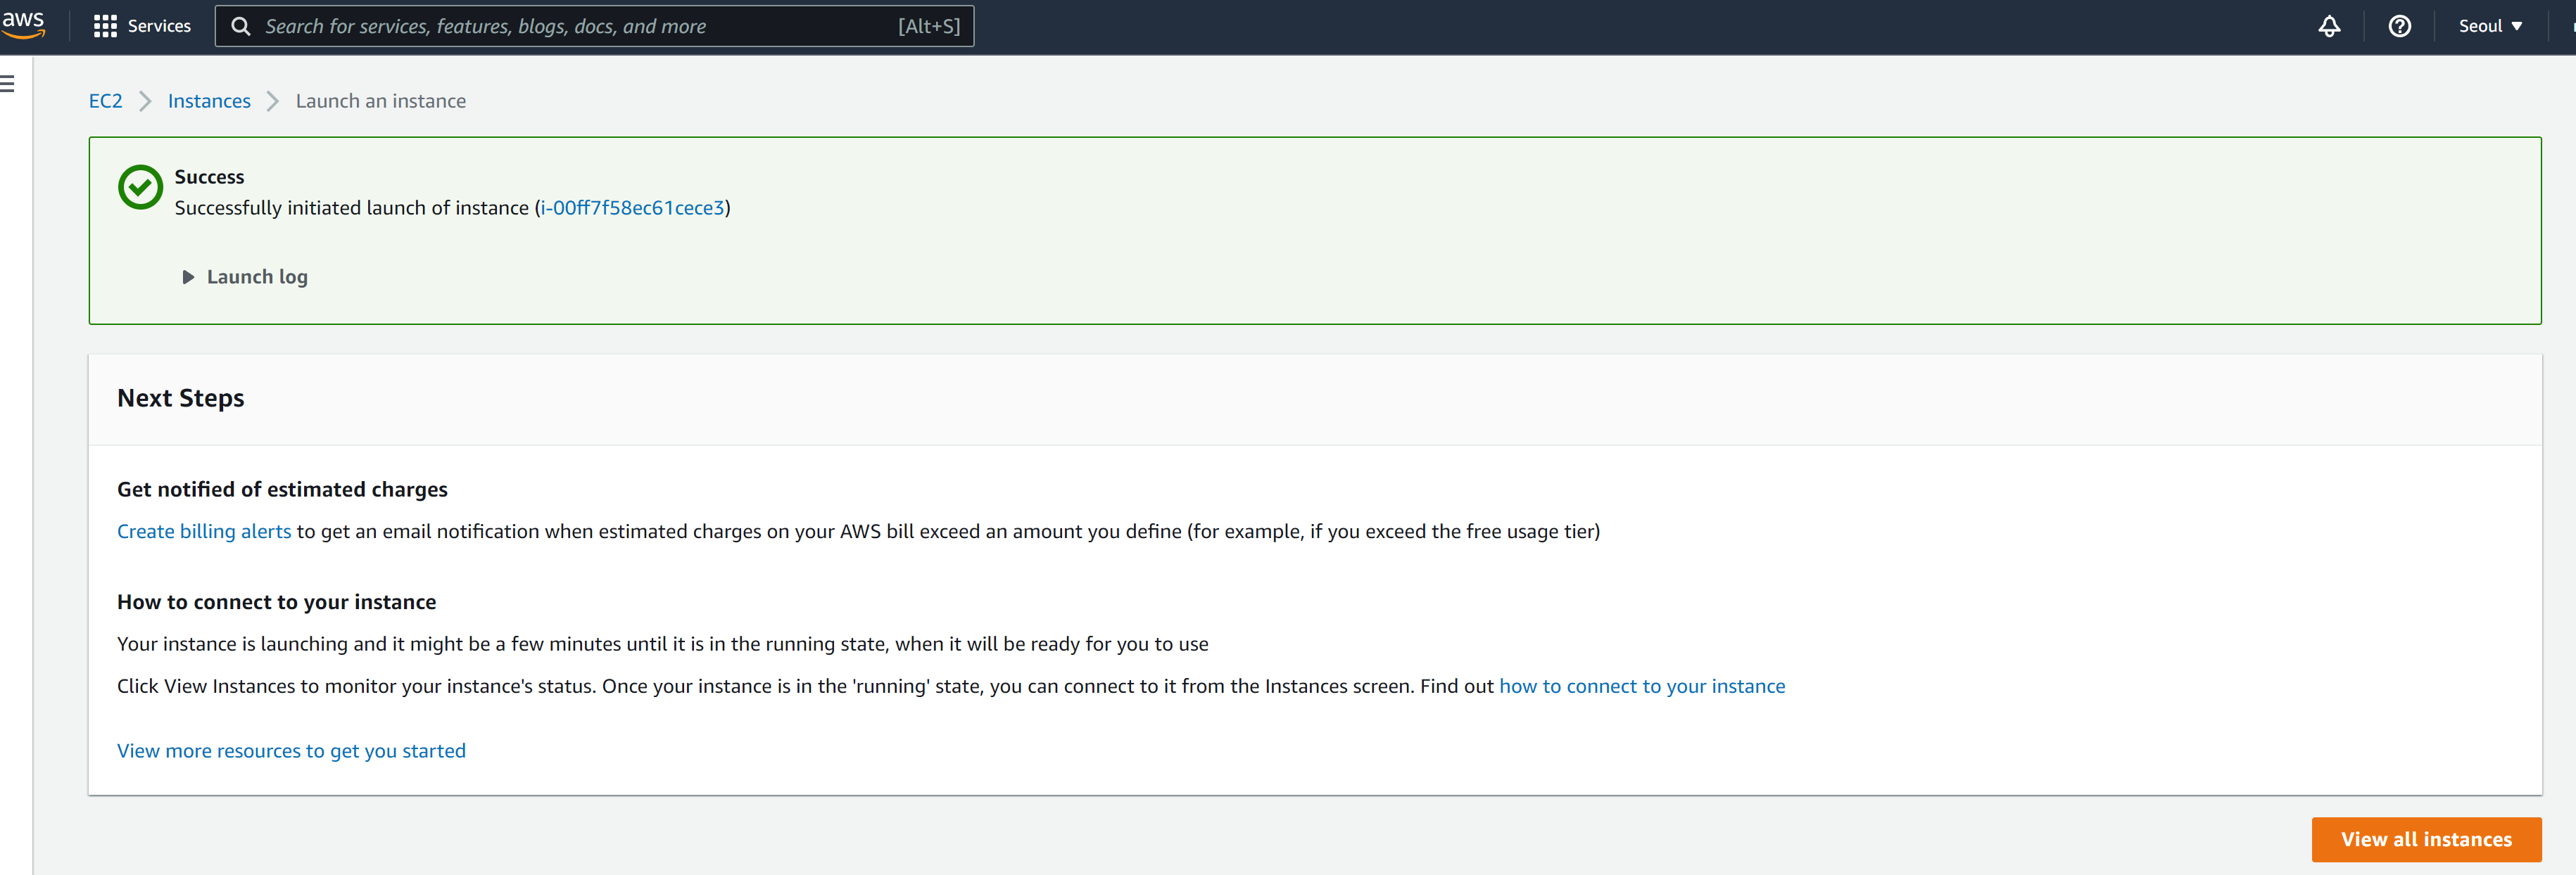The height and width of the screenshot is (875, 2576).
Task: Open View more resources to get you started
Action: click(291, 751)
